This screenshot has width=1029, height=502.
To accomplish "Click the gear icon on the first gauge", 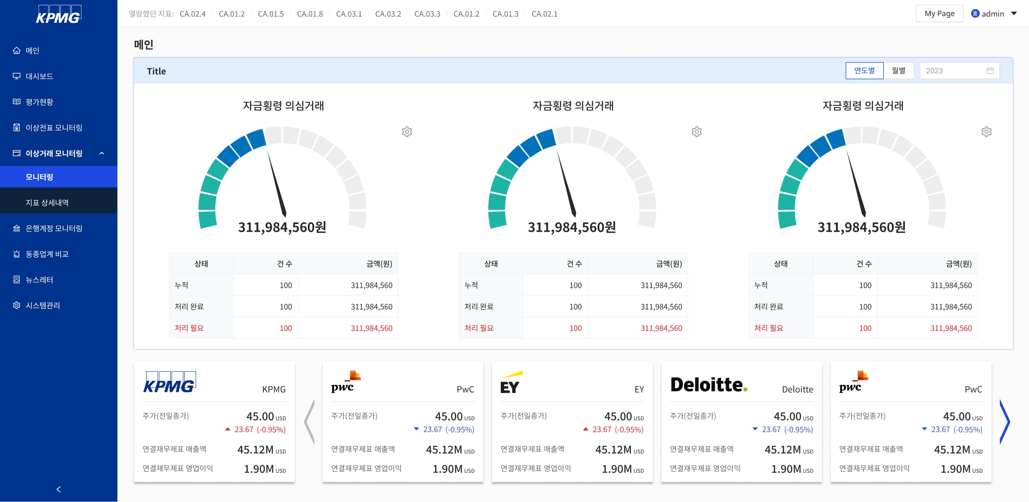I will [x=406, y=131].
